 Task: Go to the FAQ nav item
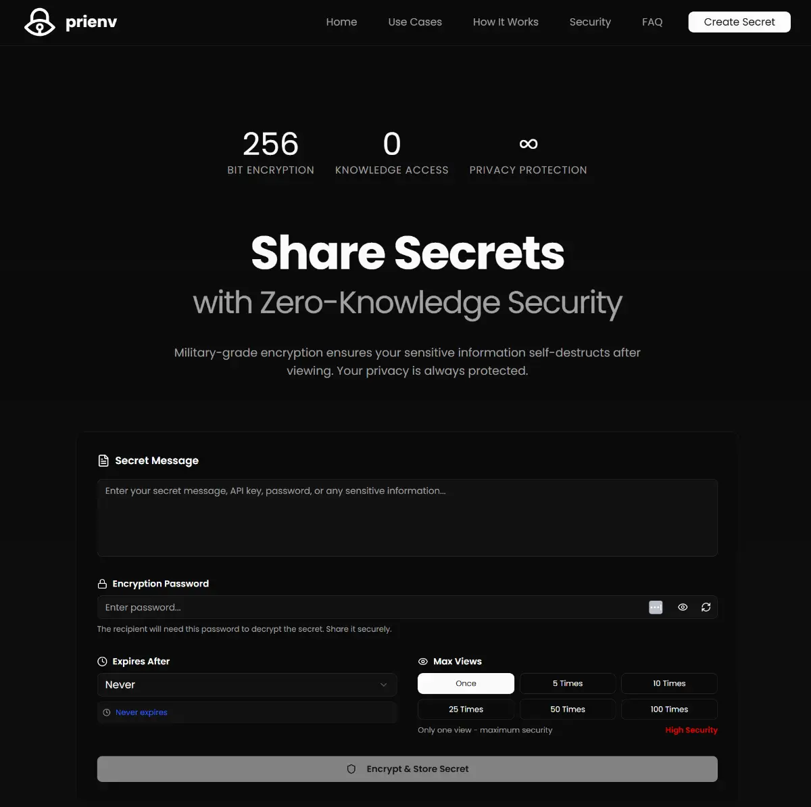652,22
